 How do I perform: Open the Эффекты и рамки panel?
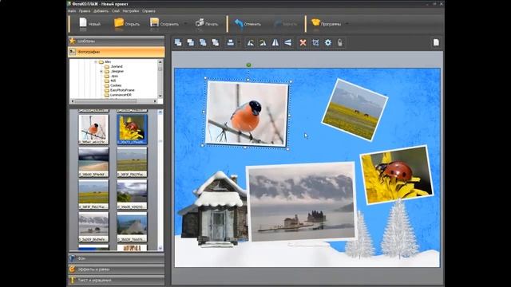click(x=117, y=269)
